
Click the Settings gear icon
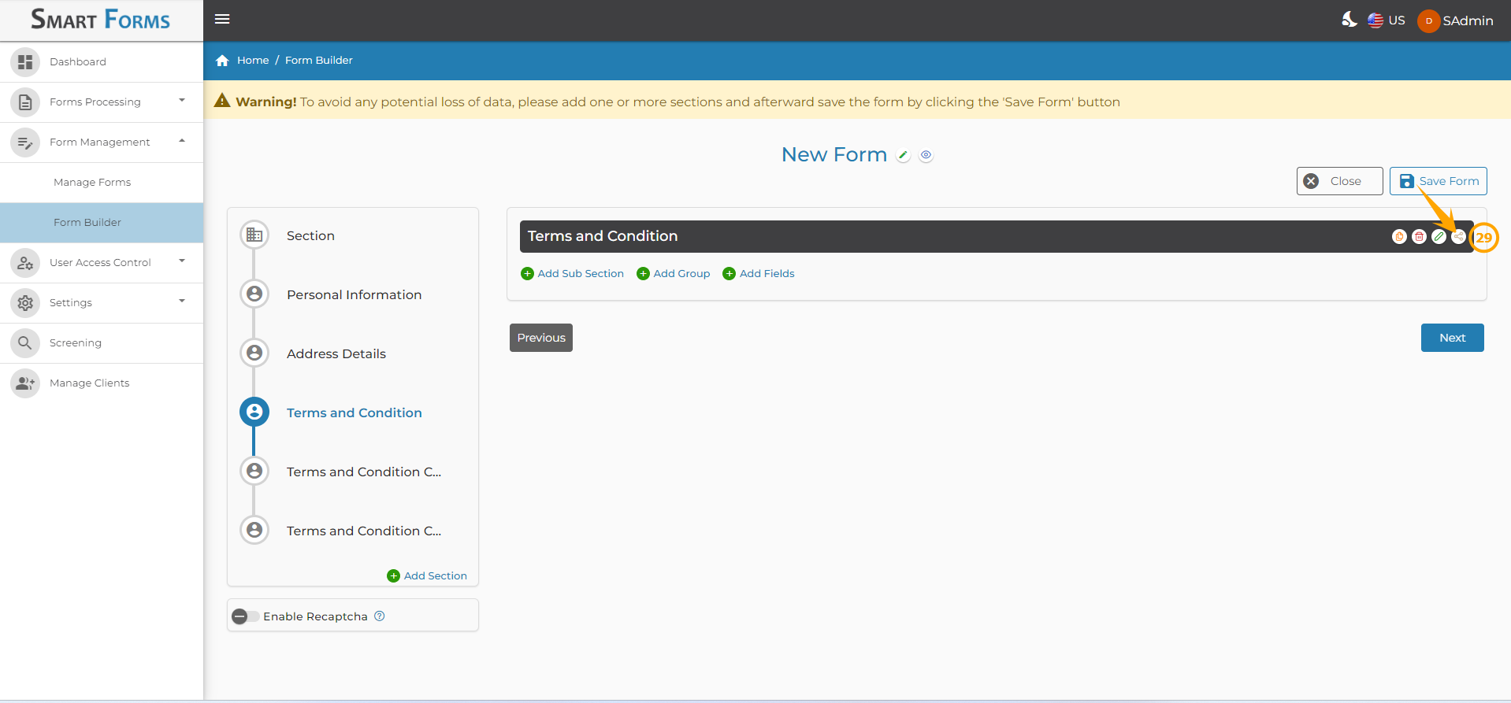(x=25, y=302)
